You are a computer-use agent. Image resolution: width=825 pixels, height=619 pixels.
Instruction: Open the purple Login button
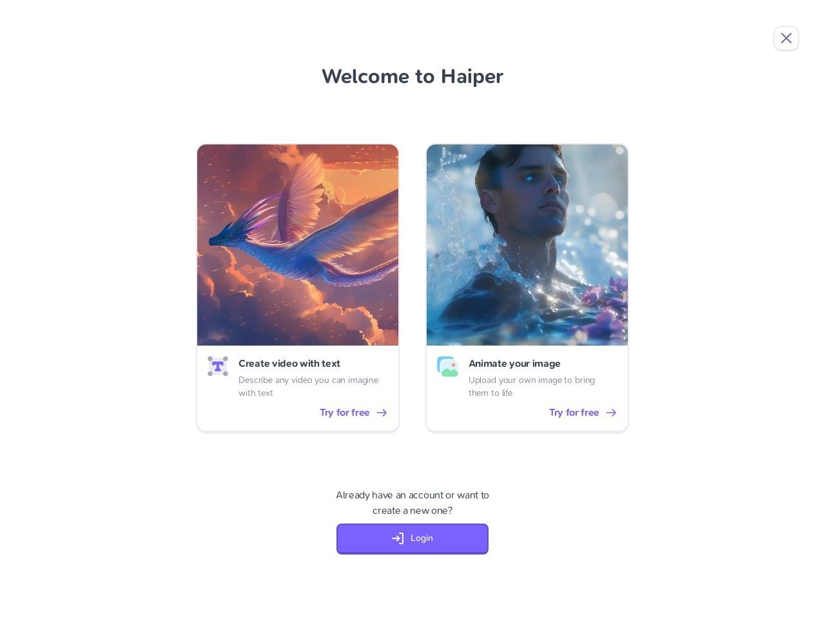pos(412,538)
